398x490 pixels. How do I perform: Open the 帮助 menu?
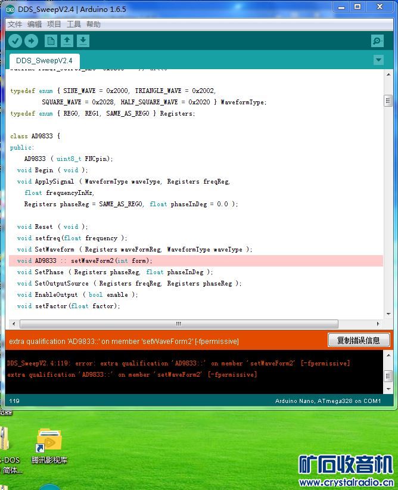tap(94, 24)
